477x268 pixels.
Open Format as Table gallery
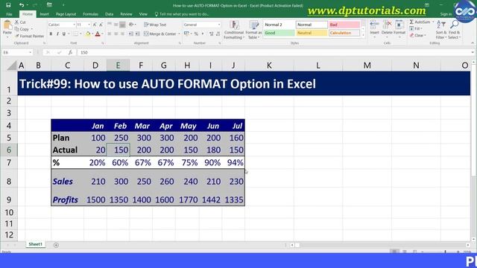pyautogui.click(x=253, y=30)
